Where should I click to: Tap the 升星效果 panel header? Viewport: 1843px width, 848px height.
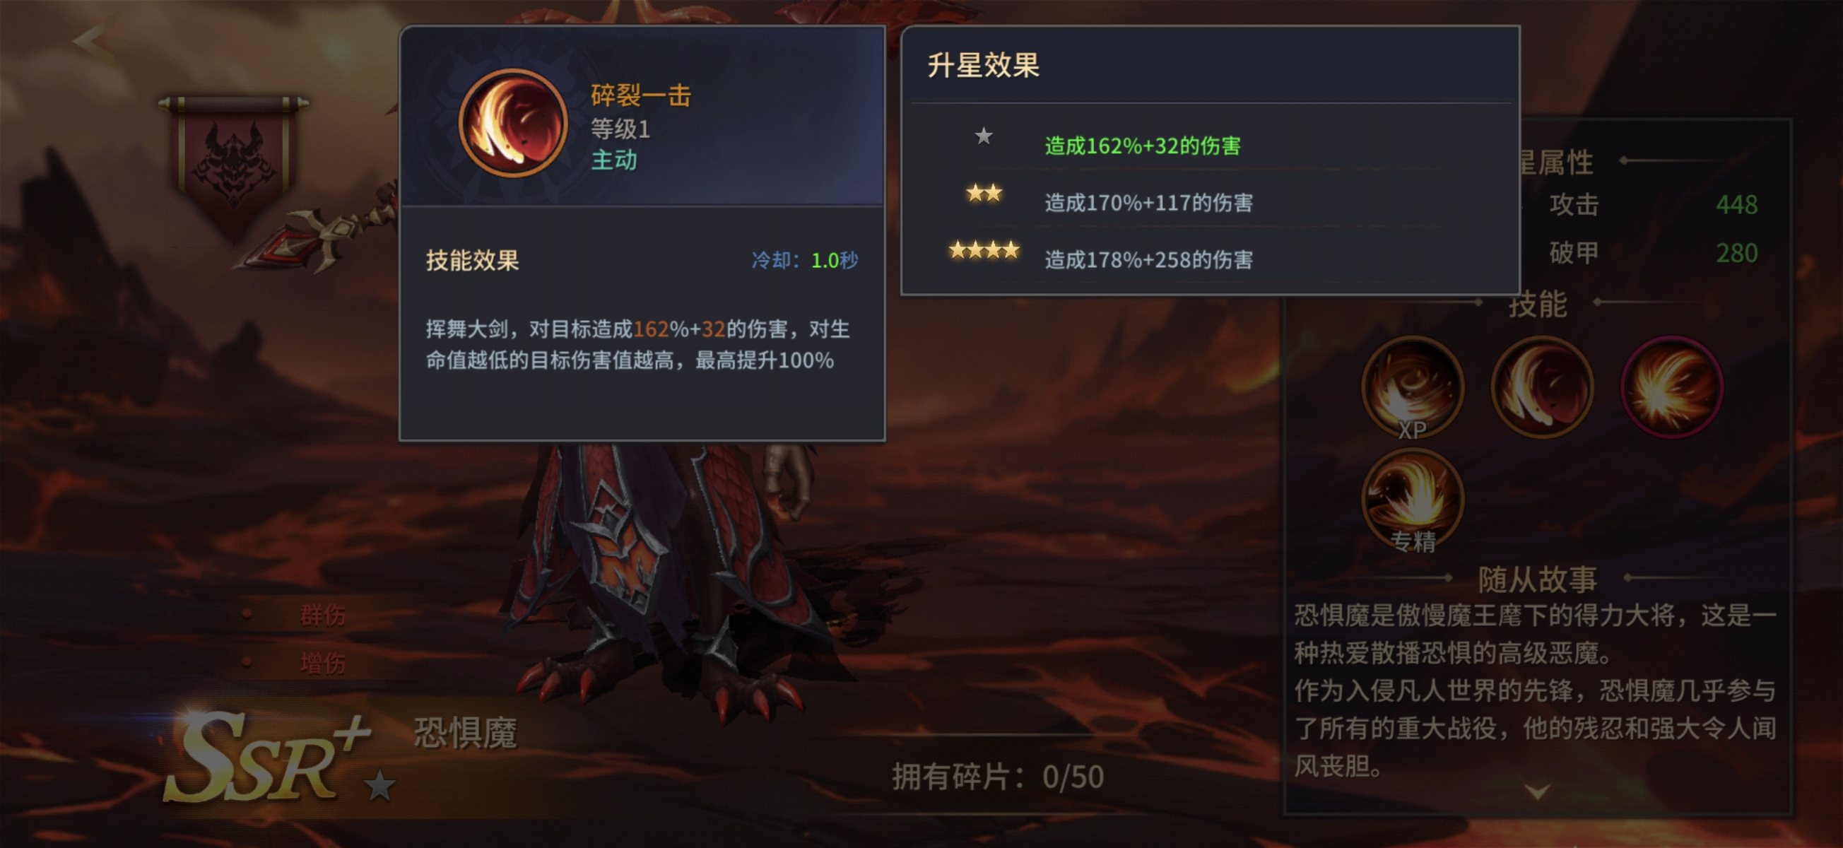tap(983, 65)
